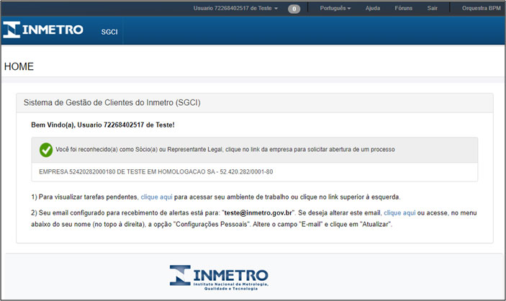Expand the Usuario 72268402517 de Teste menu
Image resolution: width=506 pixels, height=301 pixels.
235,9
